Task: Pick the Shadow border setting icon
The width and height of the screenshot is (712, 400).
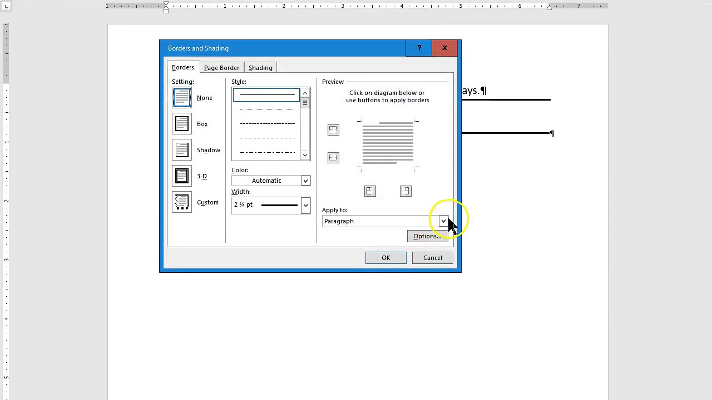Action: (182, 150)
